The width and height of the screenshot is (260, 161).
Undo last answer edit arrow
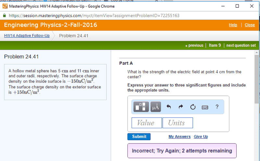pyautogui.click(x=169, y=107)
